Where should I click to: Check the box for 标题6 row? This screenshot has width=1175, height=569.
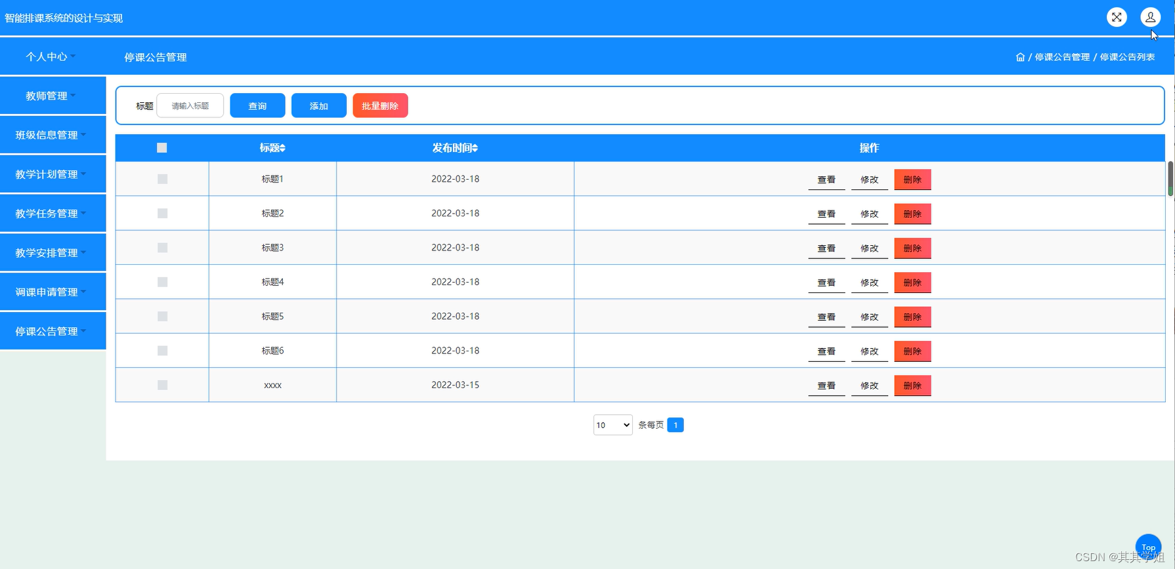[x=163, y=351]
